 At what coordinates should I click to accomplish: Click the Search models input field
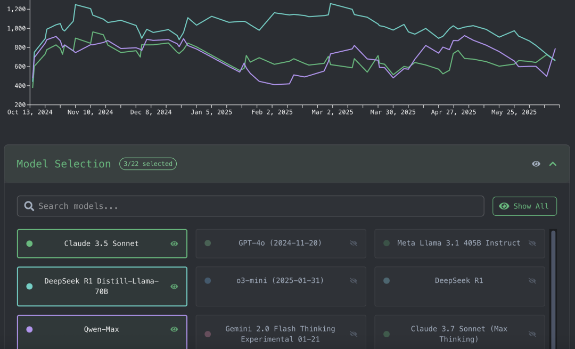click(x=250, y=206)
